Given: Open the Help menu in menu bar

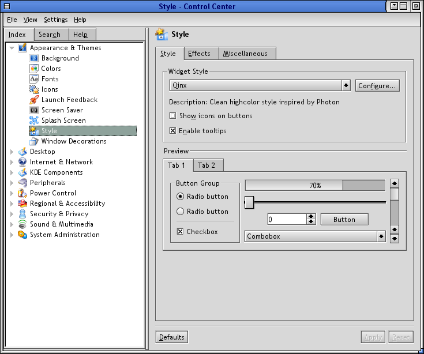Looking at the screenshot, I should point(80,20).
